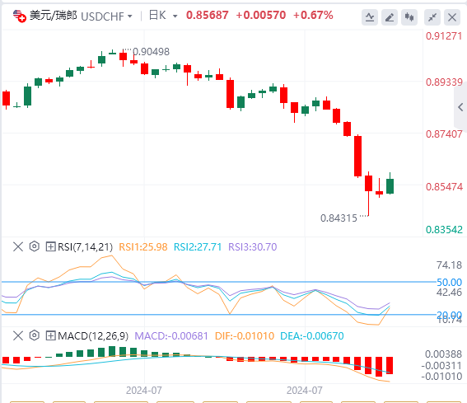Click the RSI axis 42.46 label
The height and width of the screenshot is (403, 467).
(449, 293)
